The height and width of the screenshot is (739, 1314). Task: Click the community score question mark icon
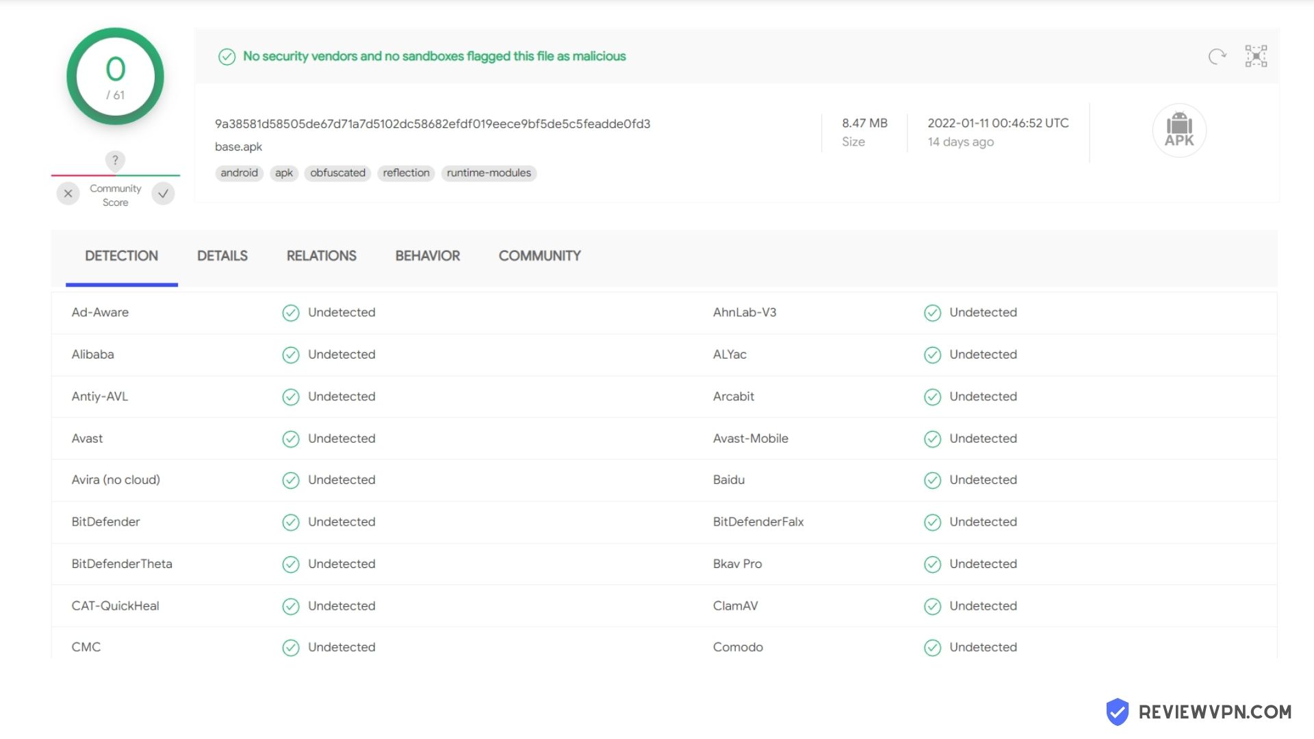(115, 161)
